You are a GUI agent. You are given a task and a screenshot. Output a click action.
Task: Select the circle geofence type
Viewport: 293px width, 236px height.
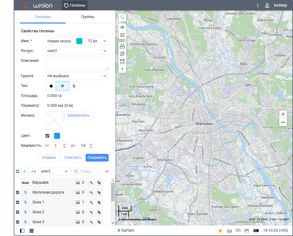tap(51, 86)
